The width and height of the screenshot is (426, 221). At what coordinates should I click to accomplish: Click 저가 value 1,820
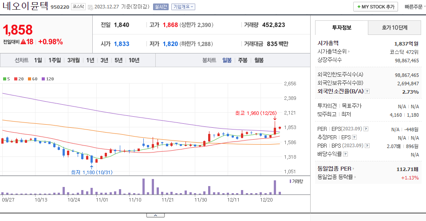tap(170, 44)
